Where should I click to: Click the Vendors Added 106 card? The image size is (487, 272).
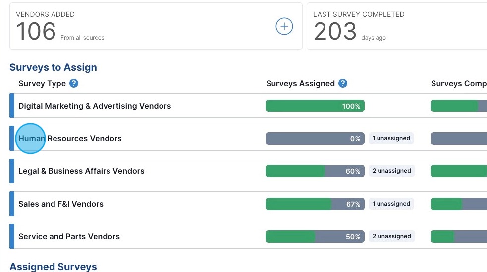coord(149,26)
